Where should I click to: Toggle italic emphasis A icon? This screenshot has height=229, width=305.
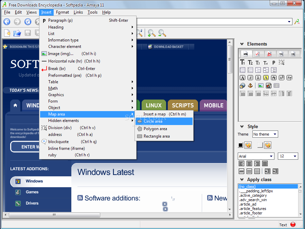(x=250, y=78)
